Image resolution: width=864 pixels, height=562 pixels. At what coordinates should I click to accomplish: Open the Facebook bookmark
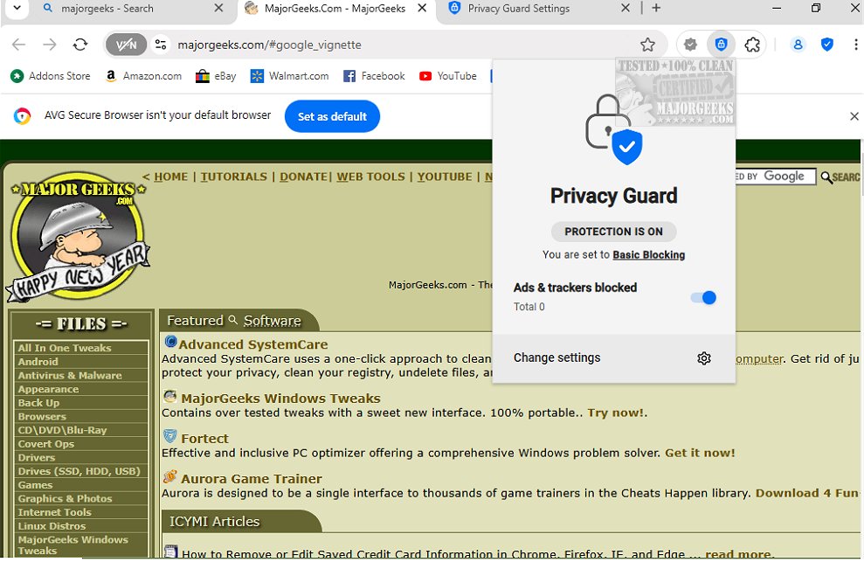tap(374, 76)
